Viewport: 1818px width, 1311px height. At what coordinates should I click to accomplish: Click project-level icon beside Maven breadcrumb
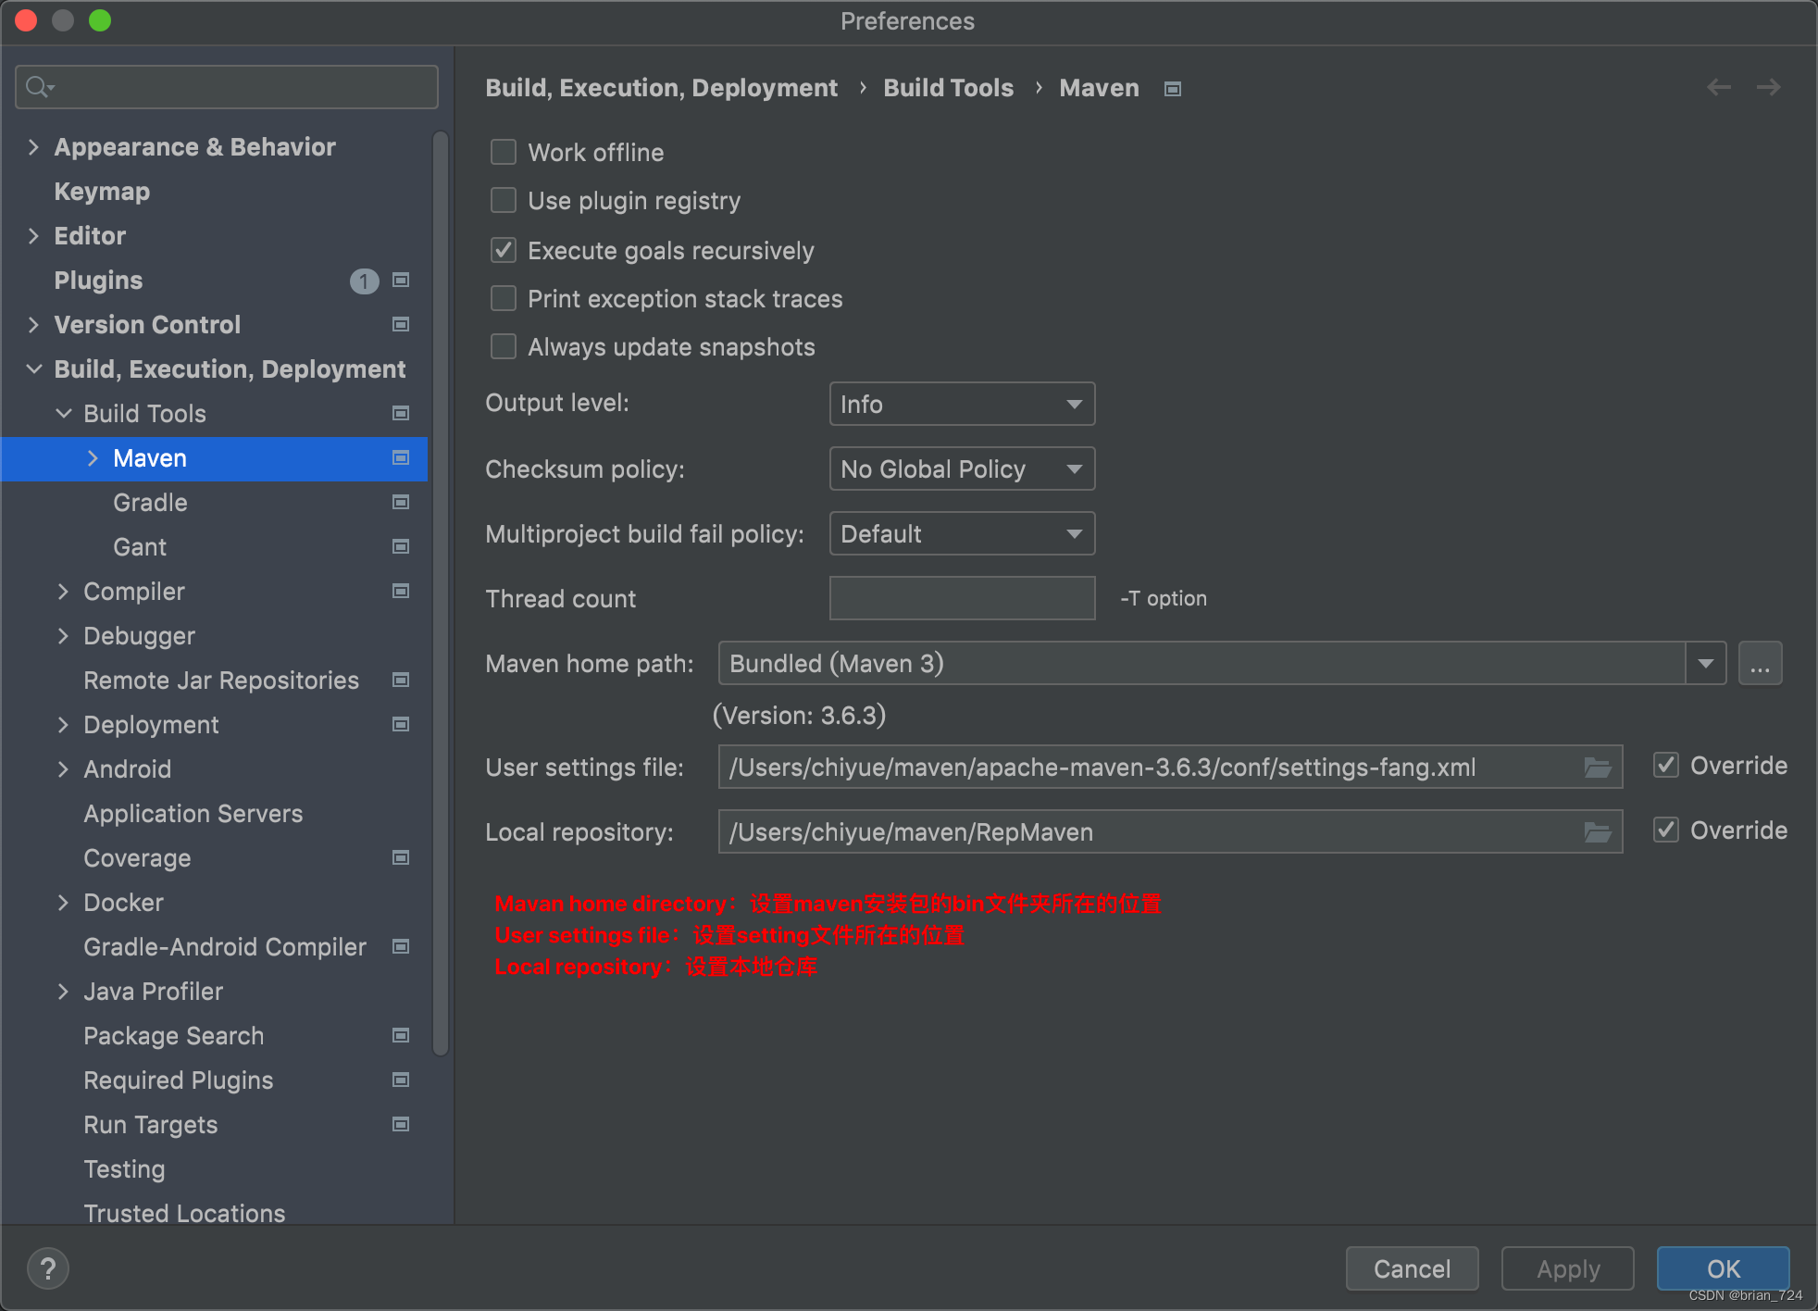click(x=1173, y=89)
